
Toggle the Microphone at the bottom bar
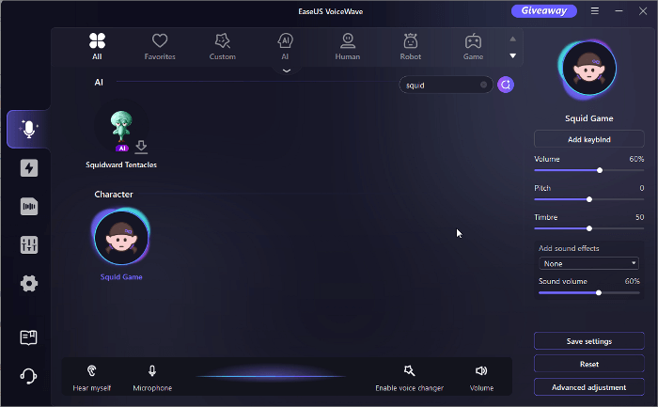point(151,376)
